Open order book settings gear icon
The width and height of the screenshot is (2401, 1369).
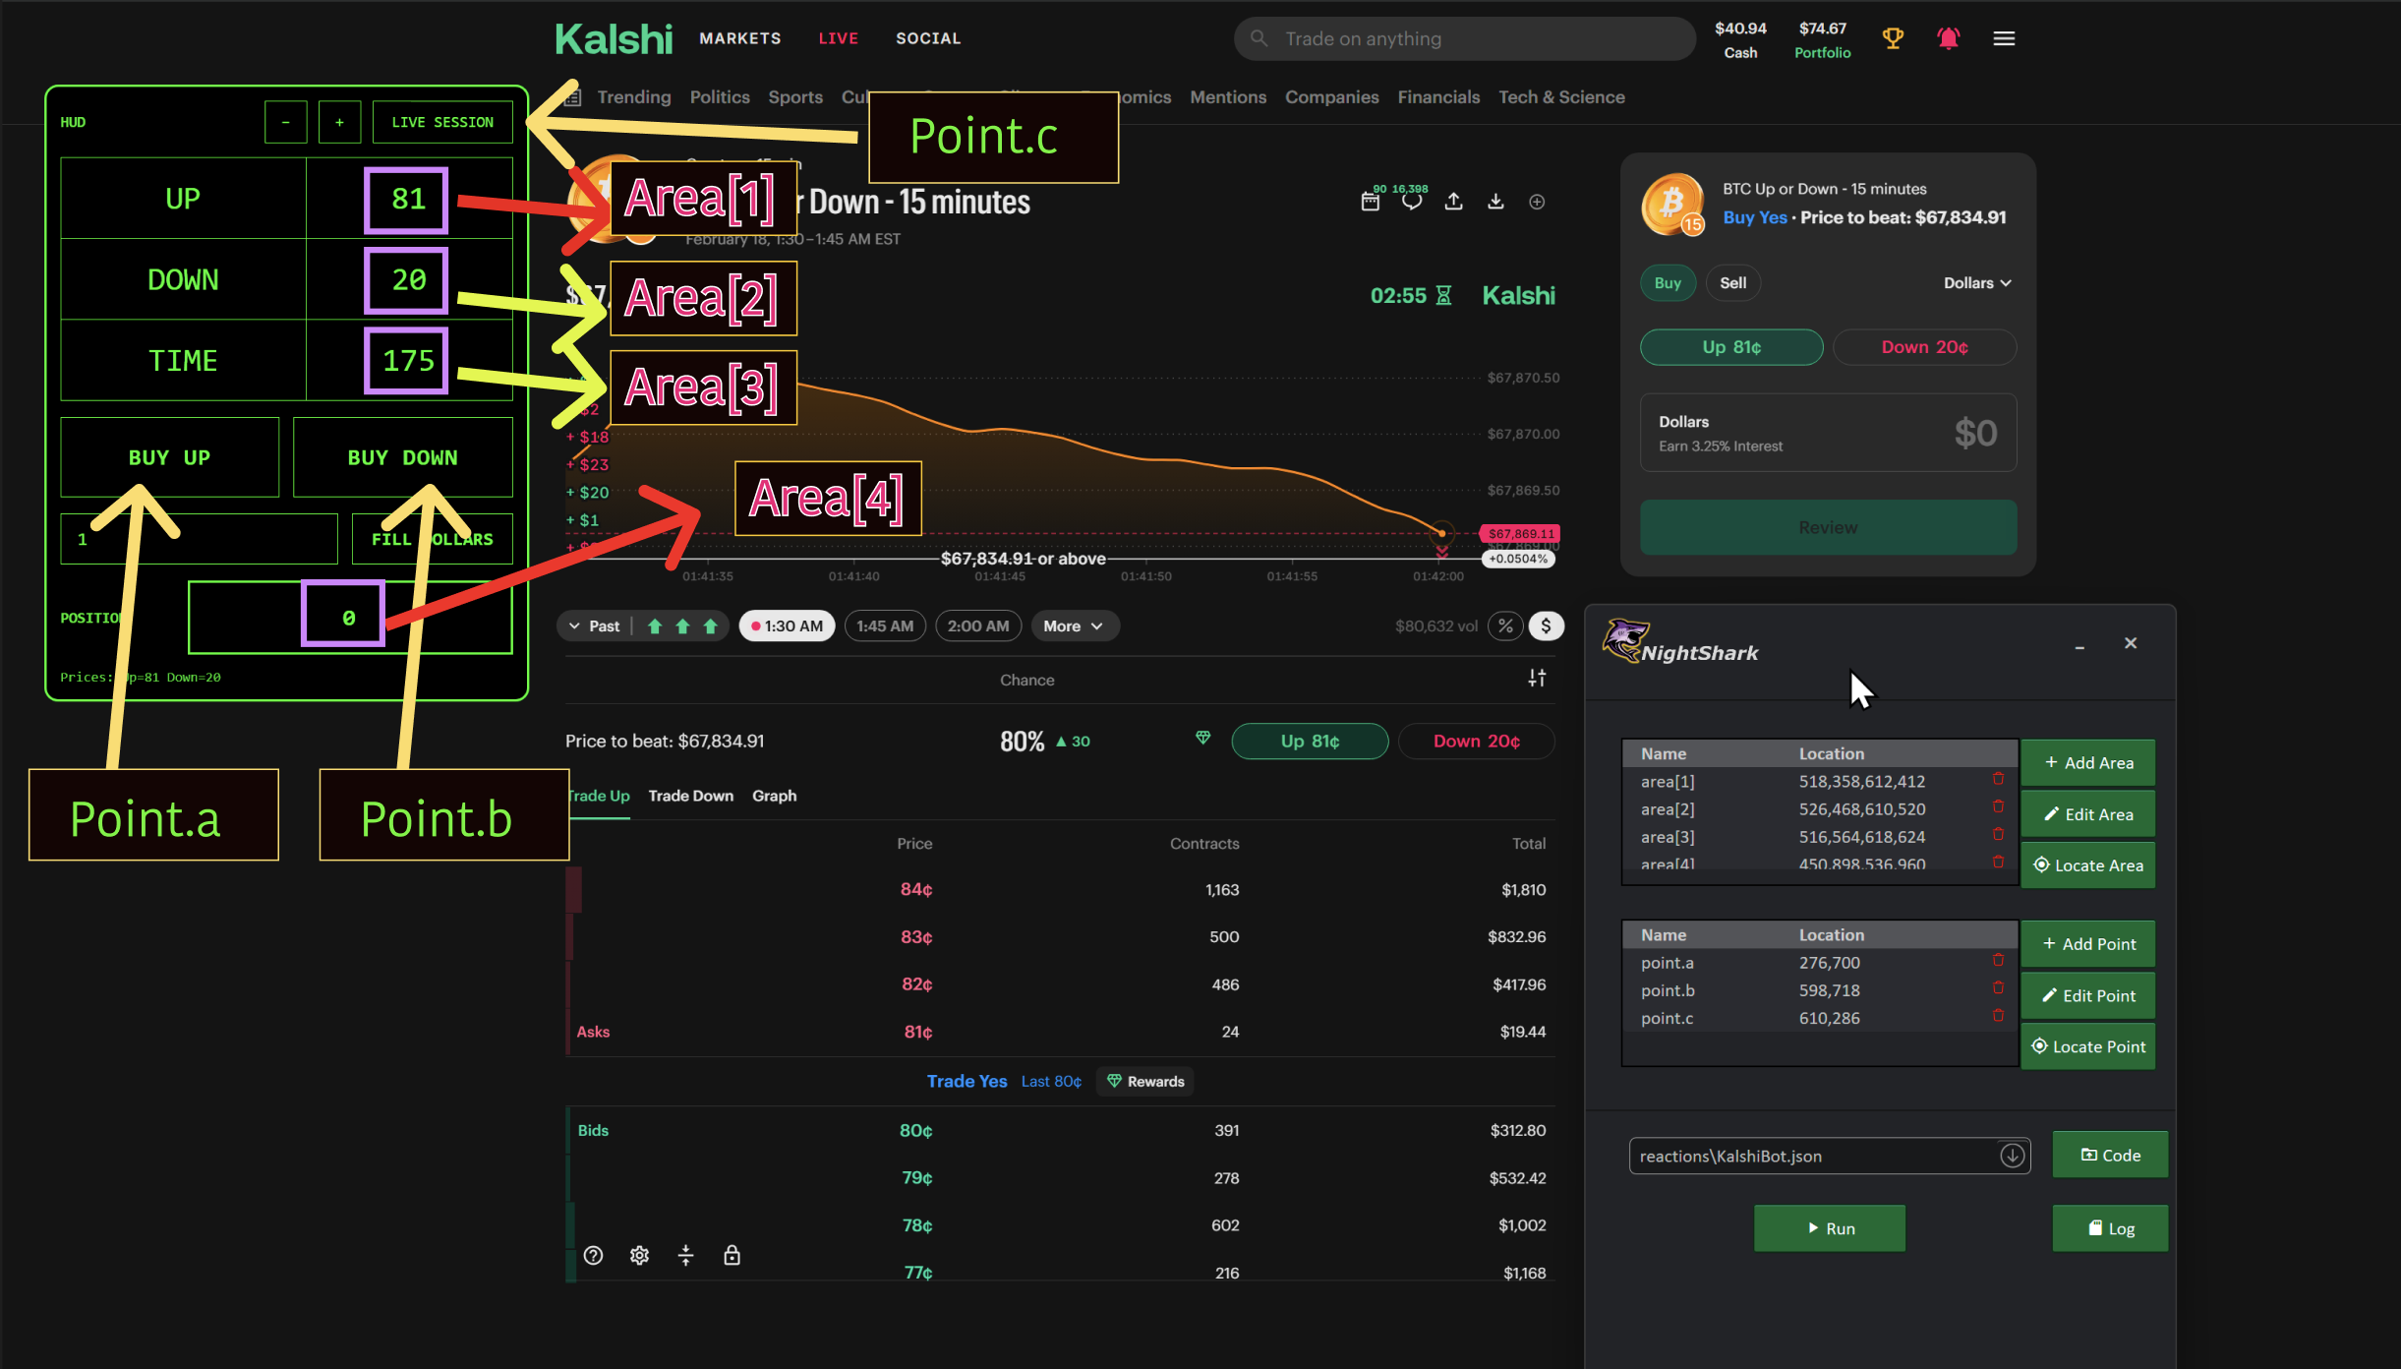click(639, 1255)
